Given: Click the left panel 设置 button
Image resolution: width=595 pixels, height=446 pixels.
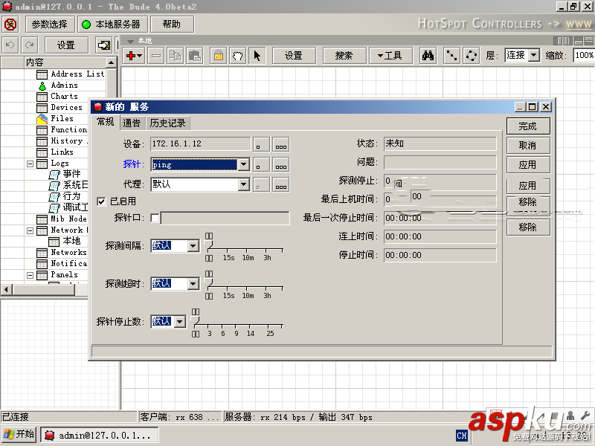Looking at the screenshot, I should point(66,45).
